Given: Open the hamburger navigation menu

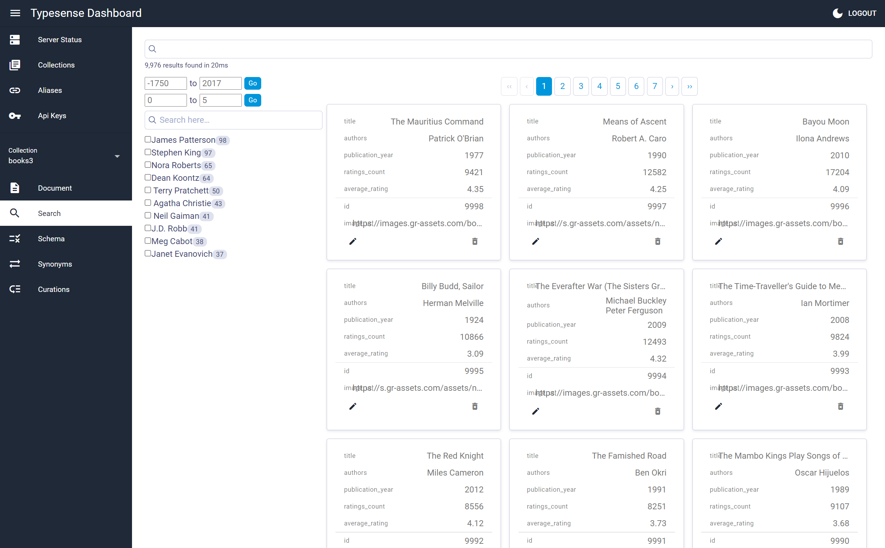Looking at the screenshot, I should (x=15, y=13).
